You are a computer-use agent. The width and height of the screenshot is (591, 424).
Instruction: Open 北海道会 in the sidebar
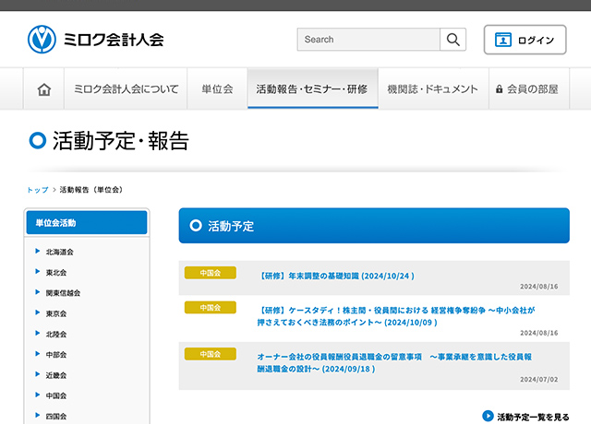point(59,252)
